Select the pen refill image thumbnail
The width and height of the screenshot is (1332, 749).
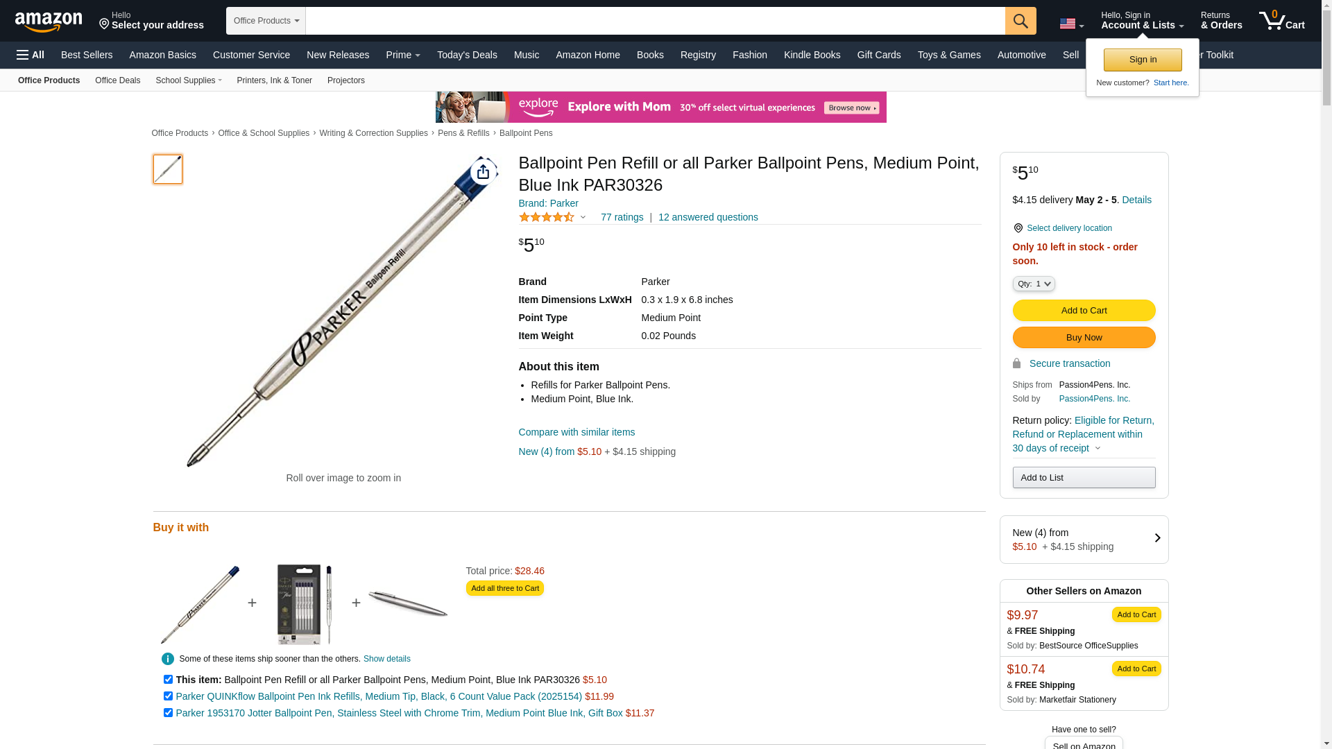pos(168,169)
